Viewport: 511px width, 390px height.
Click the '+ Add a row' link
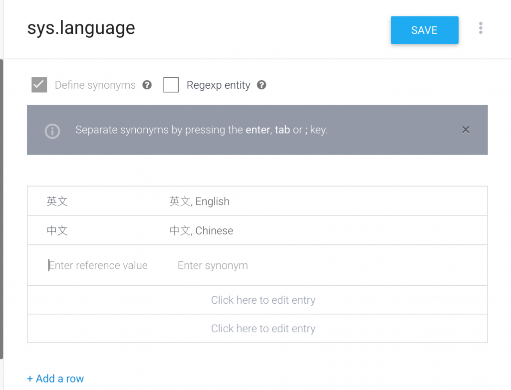(x=55, y=379)
